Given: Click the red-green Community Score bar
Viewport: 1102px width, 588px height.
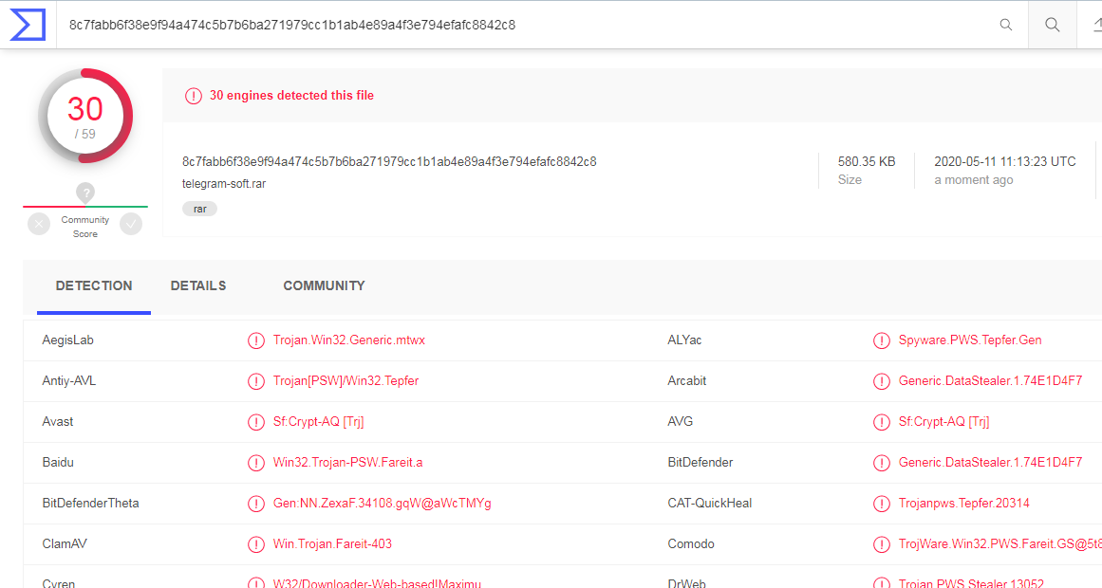Looking at the screenshot, I should pos(85,207).
